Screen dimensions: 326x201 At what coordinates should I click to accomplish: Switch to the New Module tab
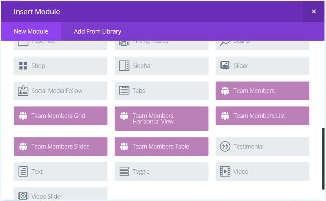coord(31,31)
